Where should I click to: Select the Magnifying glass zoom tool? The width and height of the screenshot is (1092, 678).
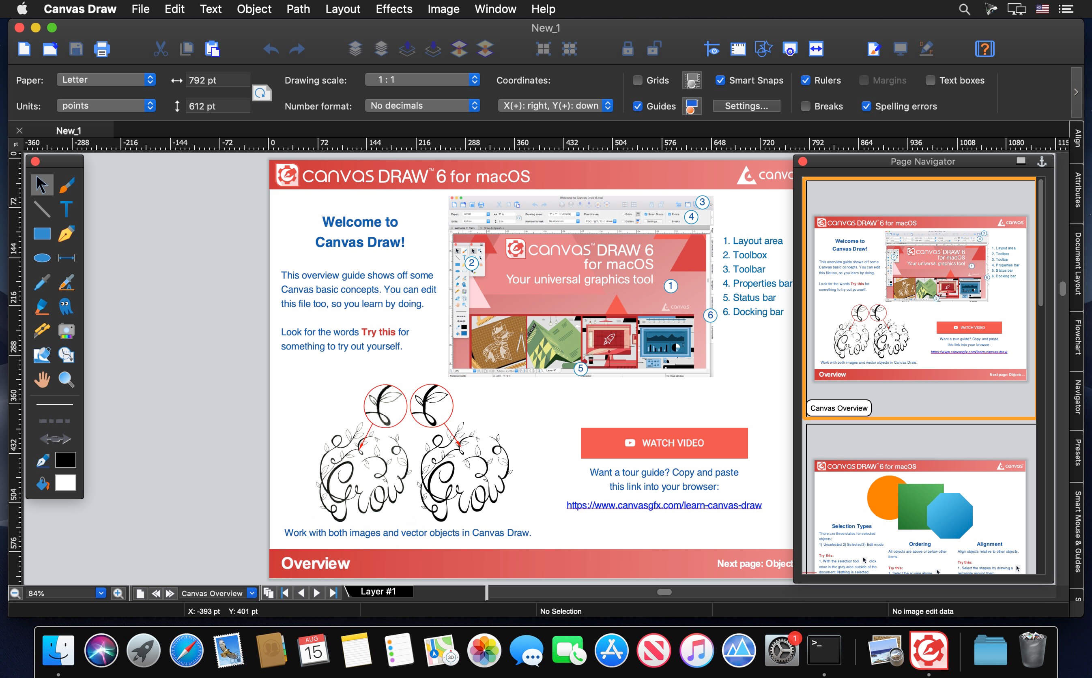67,380
